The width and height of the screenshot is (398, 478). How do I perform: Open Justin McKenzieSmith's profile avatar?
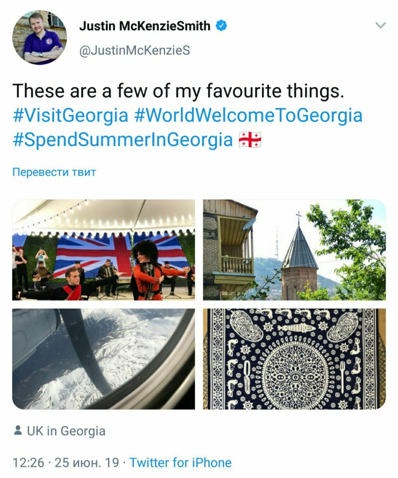pyautogui.click(x=40, y=38)
